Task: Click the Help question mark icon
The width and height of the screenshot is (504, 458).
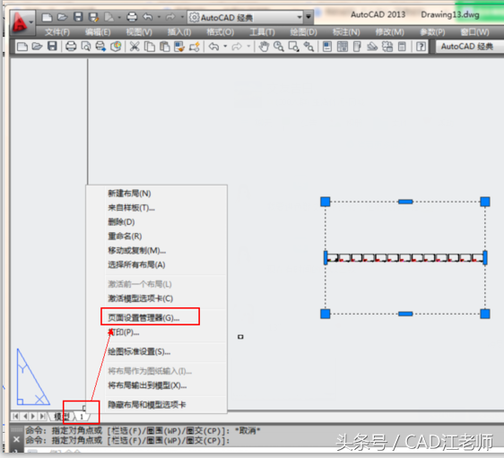Action: (421, 47)
